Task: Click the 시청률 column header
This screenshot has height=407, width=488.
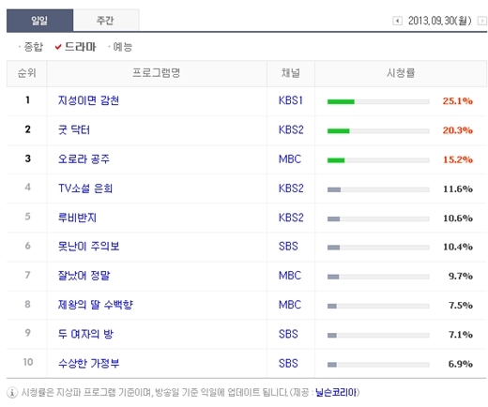Action: click(401, 73)
